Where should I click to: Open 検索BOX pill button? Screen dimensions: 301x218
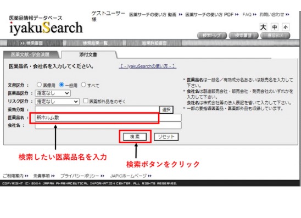275,36
